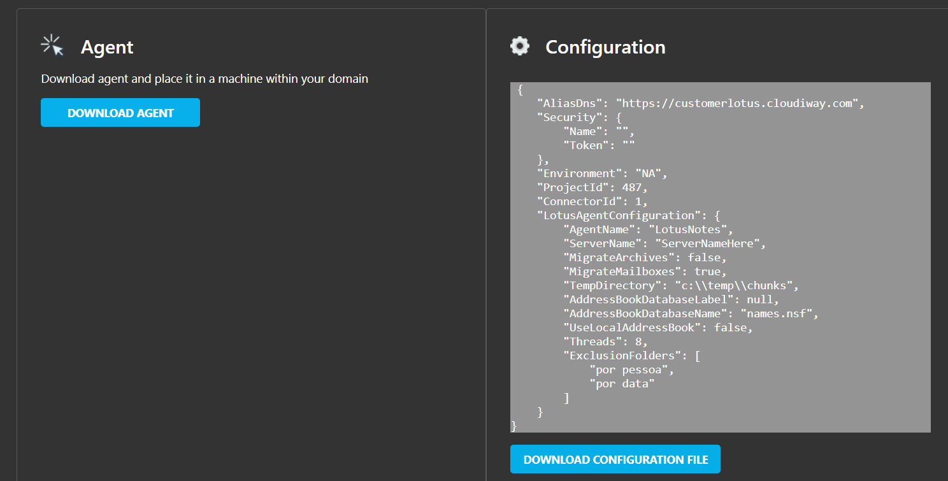Click the Security Token field line
The width and height of the screenshot is (948, 481).
tap(598, 145)
